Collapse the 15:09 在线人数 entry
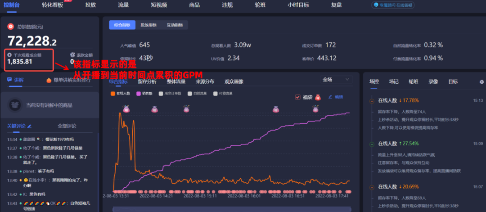 click(372, 144)
